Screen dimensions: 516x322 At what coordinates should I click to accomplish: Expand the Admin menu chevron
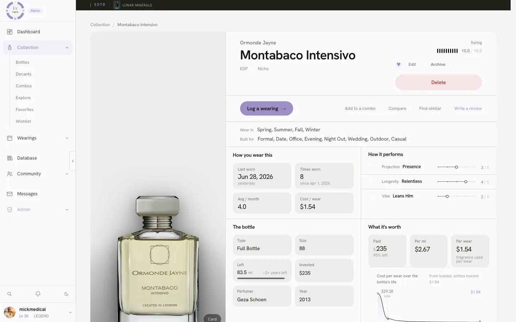pos(67,210)
